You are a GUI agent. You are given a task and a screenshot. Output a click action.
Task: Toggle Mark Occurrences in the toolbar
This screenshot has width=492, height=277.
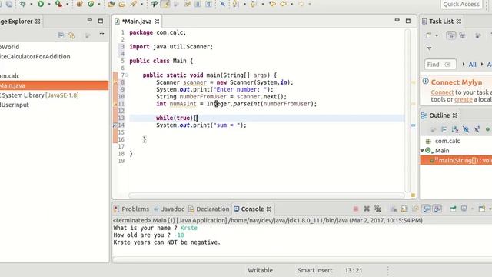[165, 4]
